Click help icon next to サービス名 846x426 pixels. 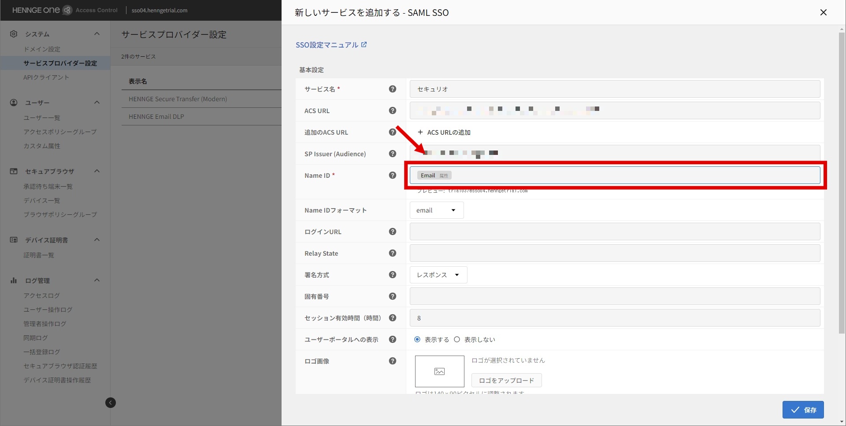pyautogui.click(x=393, y=89)
